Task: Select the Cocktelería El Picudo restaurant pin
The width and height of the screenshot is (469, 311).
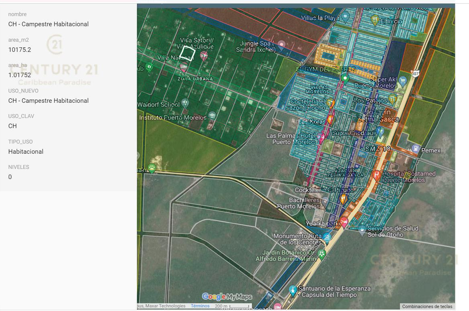Action: coord(343,198)
